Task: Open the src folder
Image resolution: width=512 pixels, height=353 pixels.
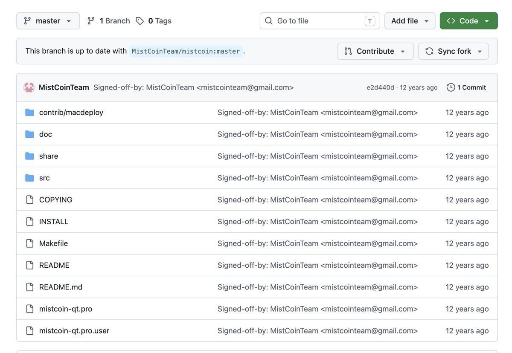Action: pyautogui.click(x=44, y=178)
